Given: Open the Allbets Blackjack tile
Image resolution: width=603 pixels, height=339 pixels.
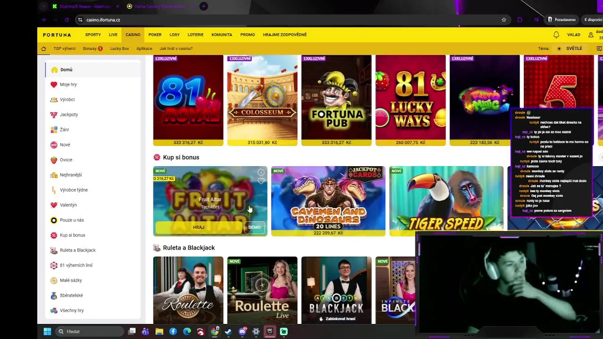Looking at the screenshot, I should (336, 290).
